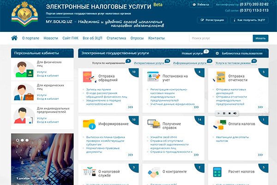Open the О контрагенте handshake icon
The height and width of the screenshot is (185, 277).
point(153,172)
